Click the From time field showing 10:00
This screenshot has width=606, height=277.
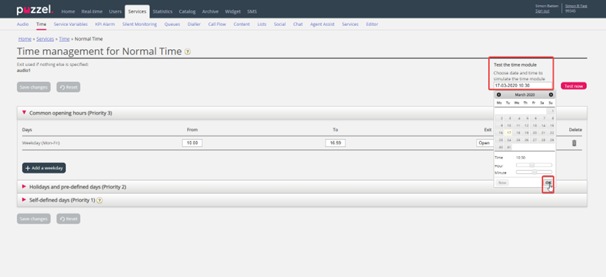click(x=192, y=143)
